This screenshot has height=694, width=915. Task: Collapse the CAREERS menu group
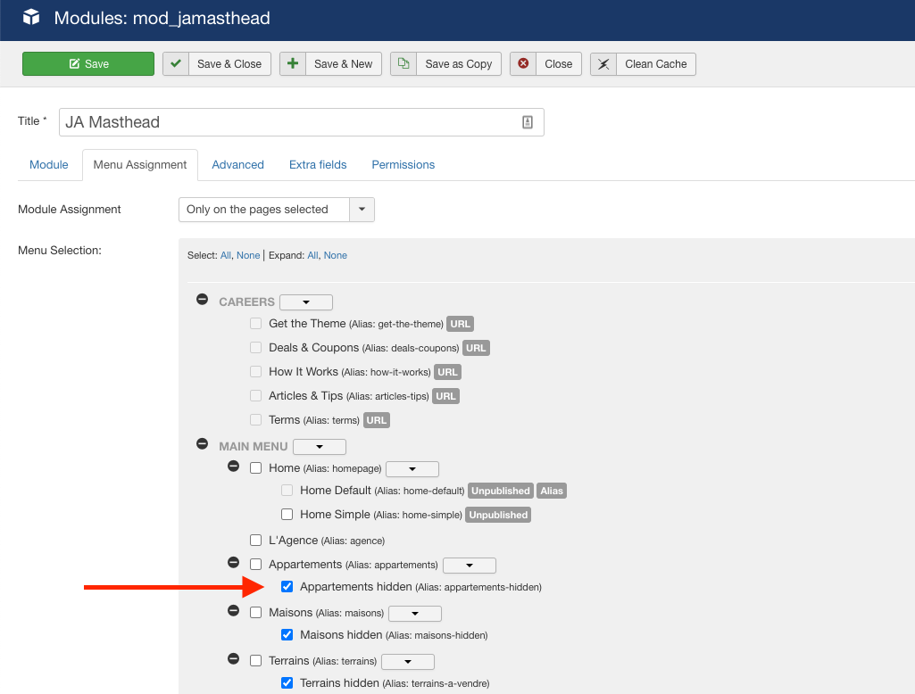click(203, 302)
